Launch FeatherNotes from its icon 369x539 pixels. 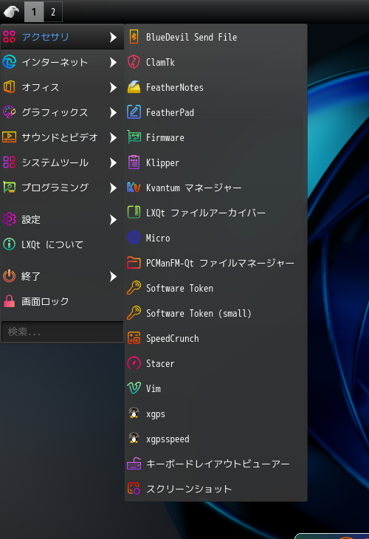tap(134, 87)
